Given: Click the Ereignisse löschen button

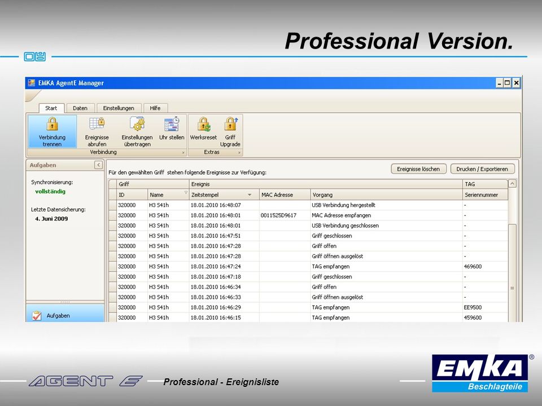Looking at the screenshot, I should tap(418, 169).
